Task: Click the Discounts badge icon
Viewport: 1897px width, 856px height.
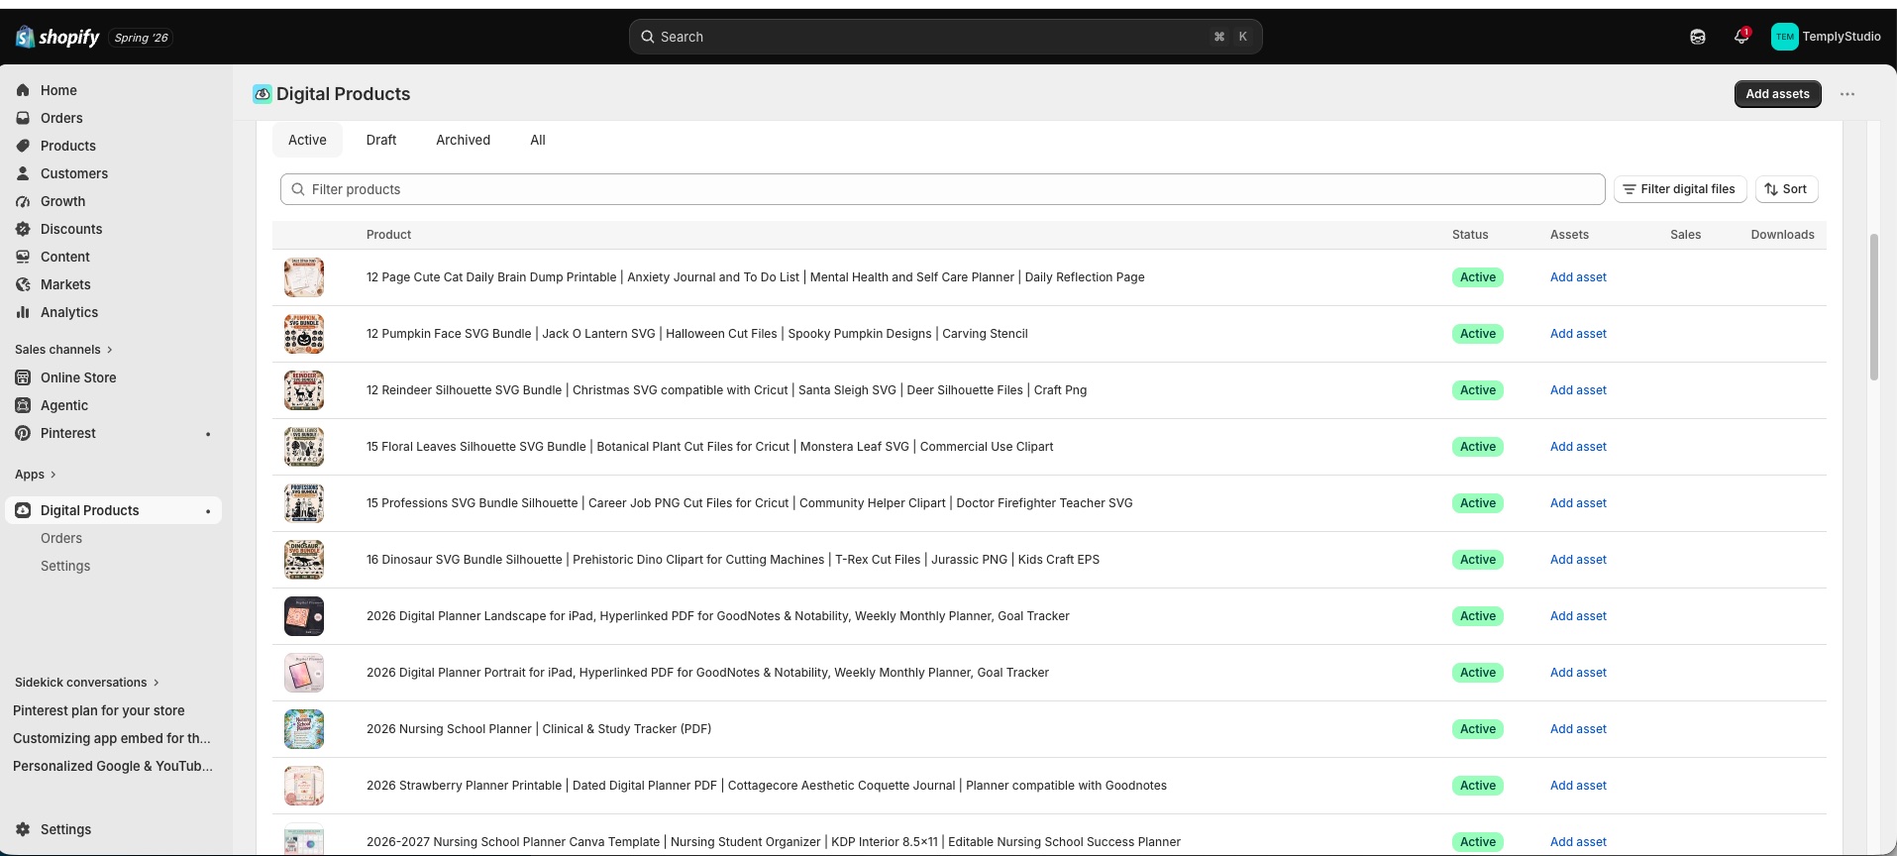Action: [x=23, y=229]
